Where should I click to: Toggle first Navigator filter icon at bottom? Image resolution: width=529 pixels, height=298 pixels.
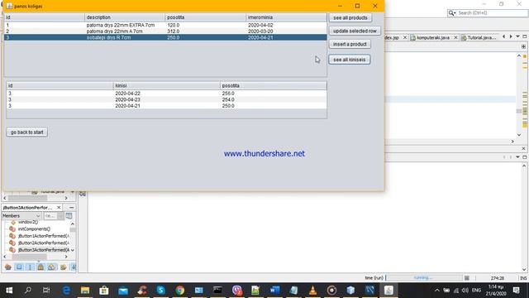coord(8,267)
